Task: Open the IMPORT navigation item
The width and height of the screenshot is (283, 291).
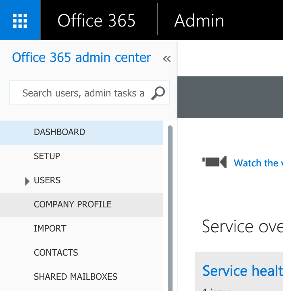Action: (x=81, y=229)
